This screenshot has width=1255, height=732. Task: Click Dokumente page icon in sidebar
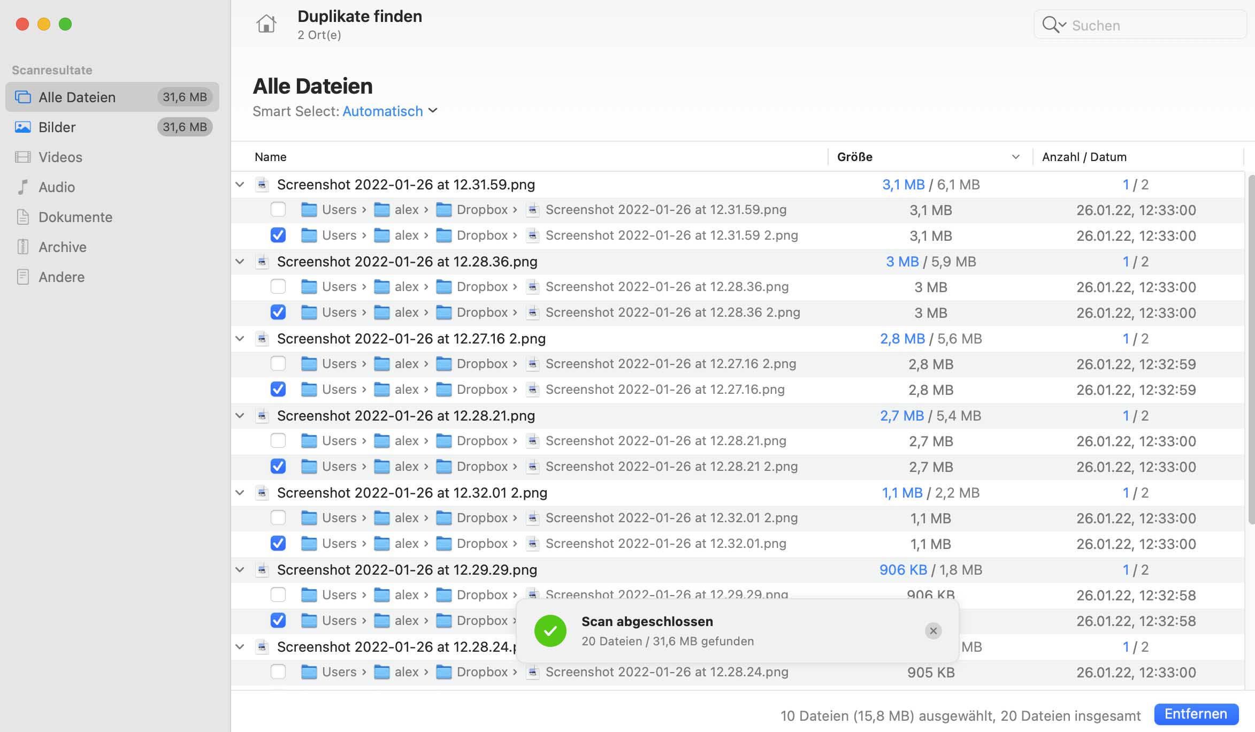pos(22,217)
